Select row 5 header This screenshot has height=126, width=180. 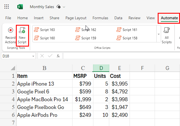coord(8,107)
